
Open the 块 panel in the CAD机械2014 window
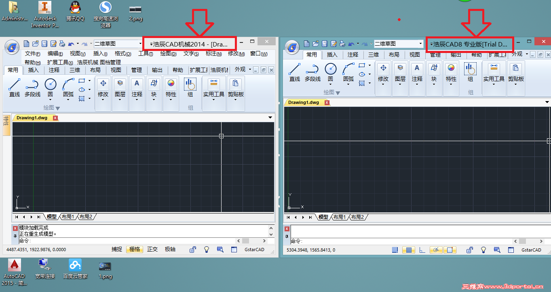point(154,89)
